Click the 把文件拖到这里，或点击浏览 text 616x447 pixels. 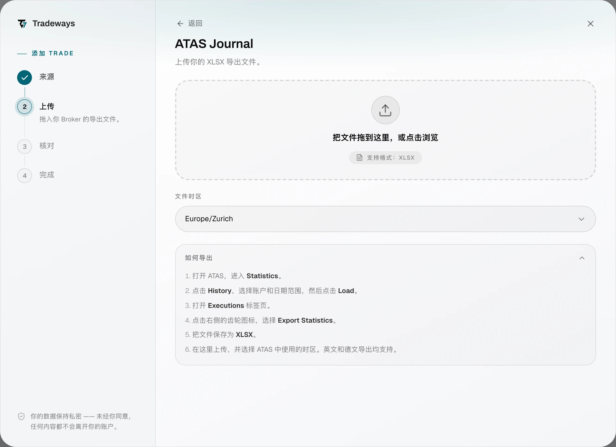click(385, 138)
